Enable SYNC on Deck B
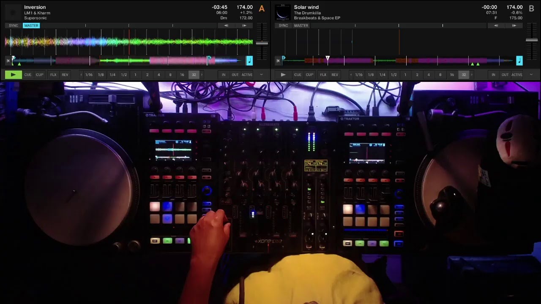This screenshot has height=304, width=541. 284,26
